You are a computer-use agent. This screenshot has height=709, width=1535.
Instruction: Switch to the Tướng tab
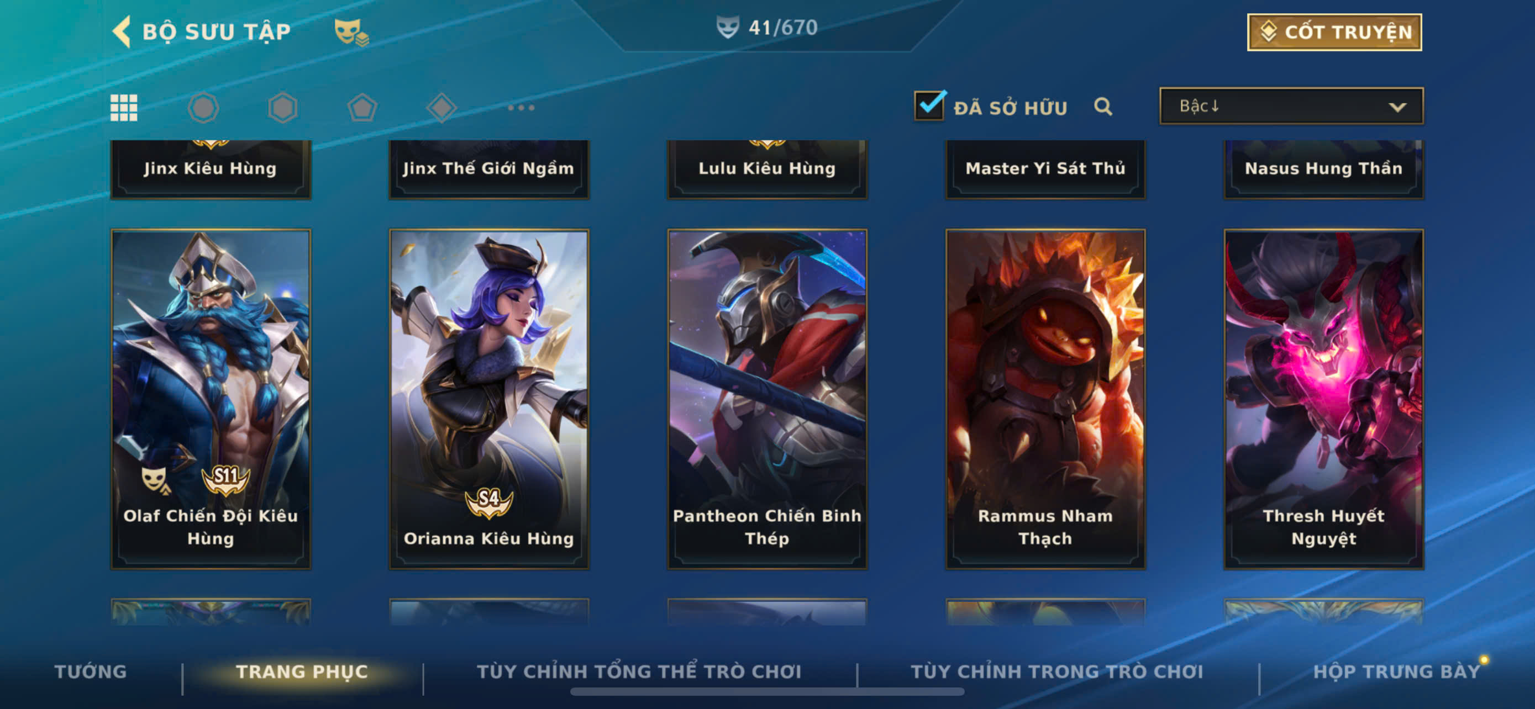pos(91,671)
